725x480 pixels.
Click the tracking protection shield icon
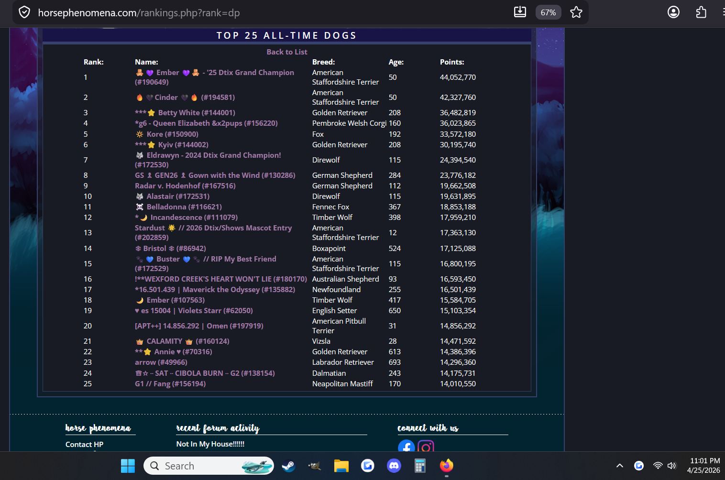point(24,12)
